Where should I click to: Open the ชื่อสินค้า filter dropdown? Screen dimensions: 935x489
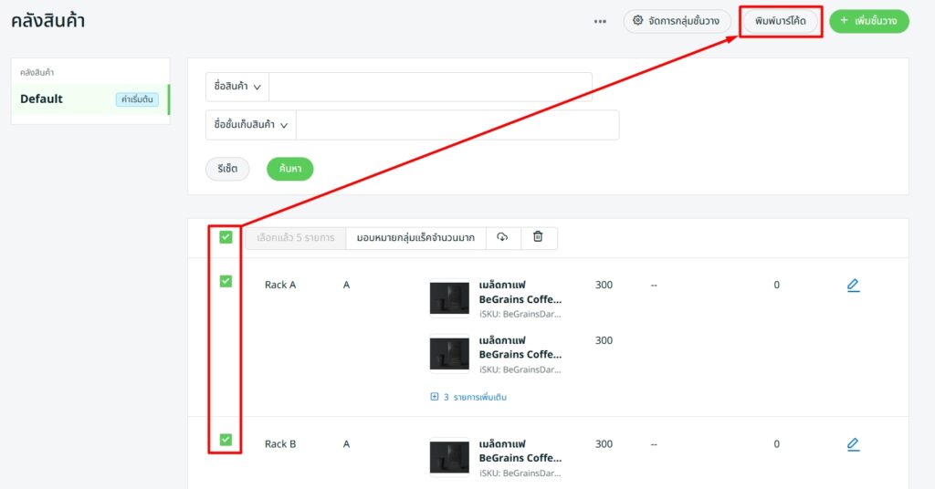237,87
